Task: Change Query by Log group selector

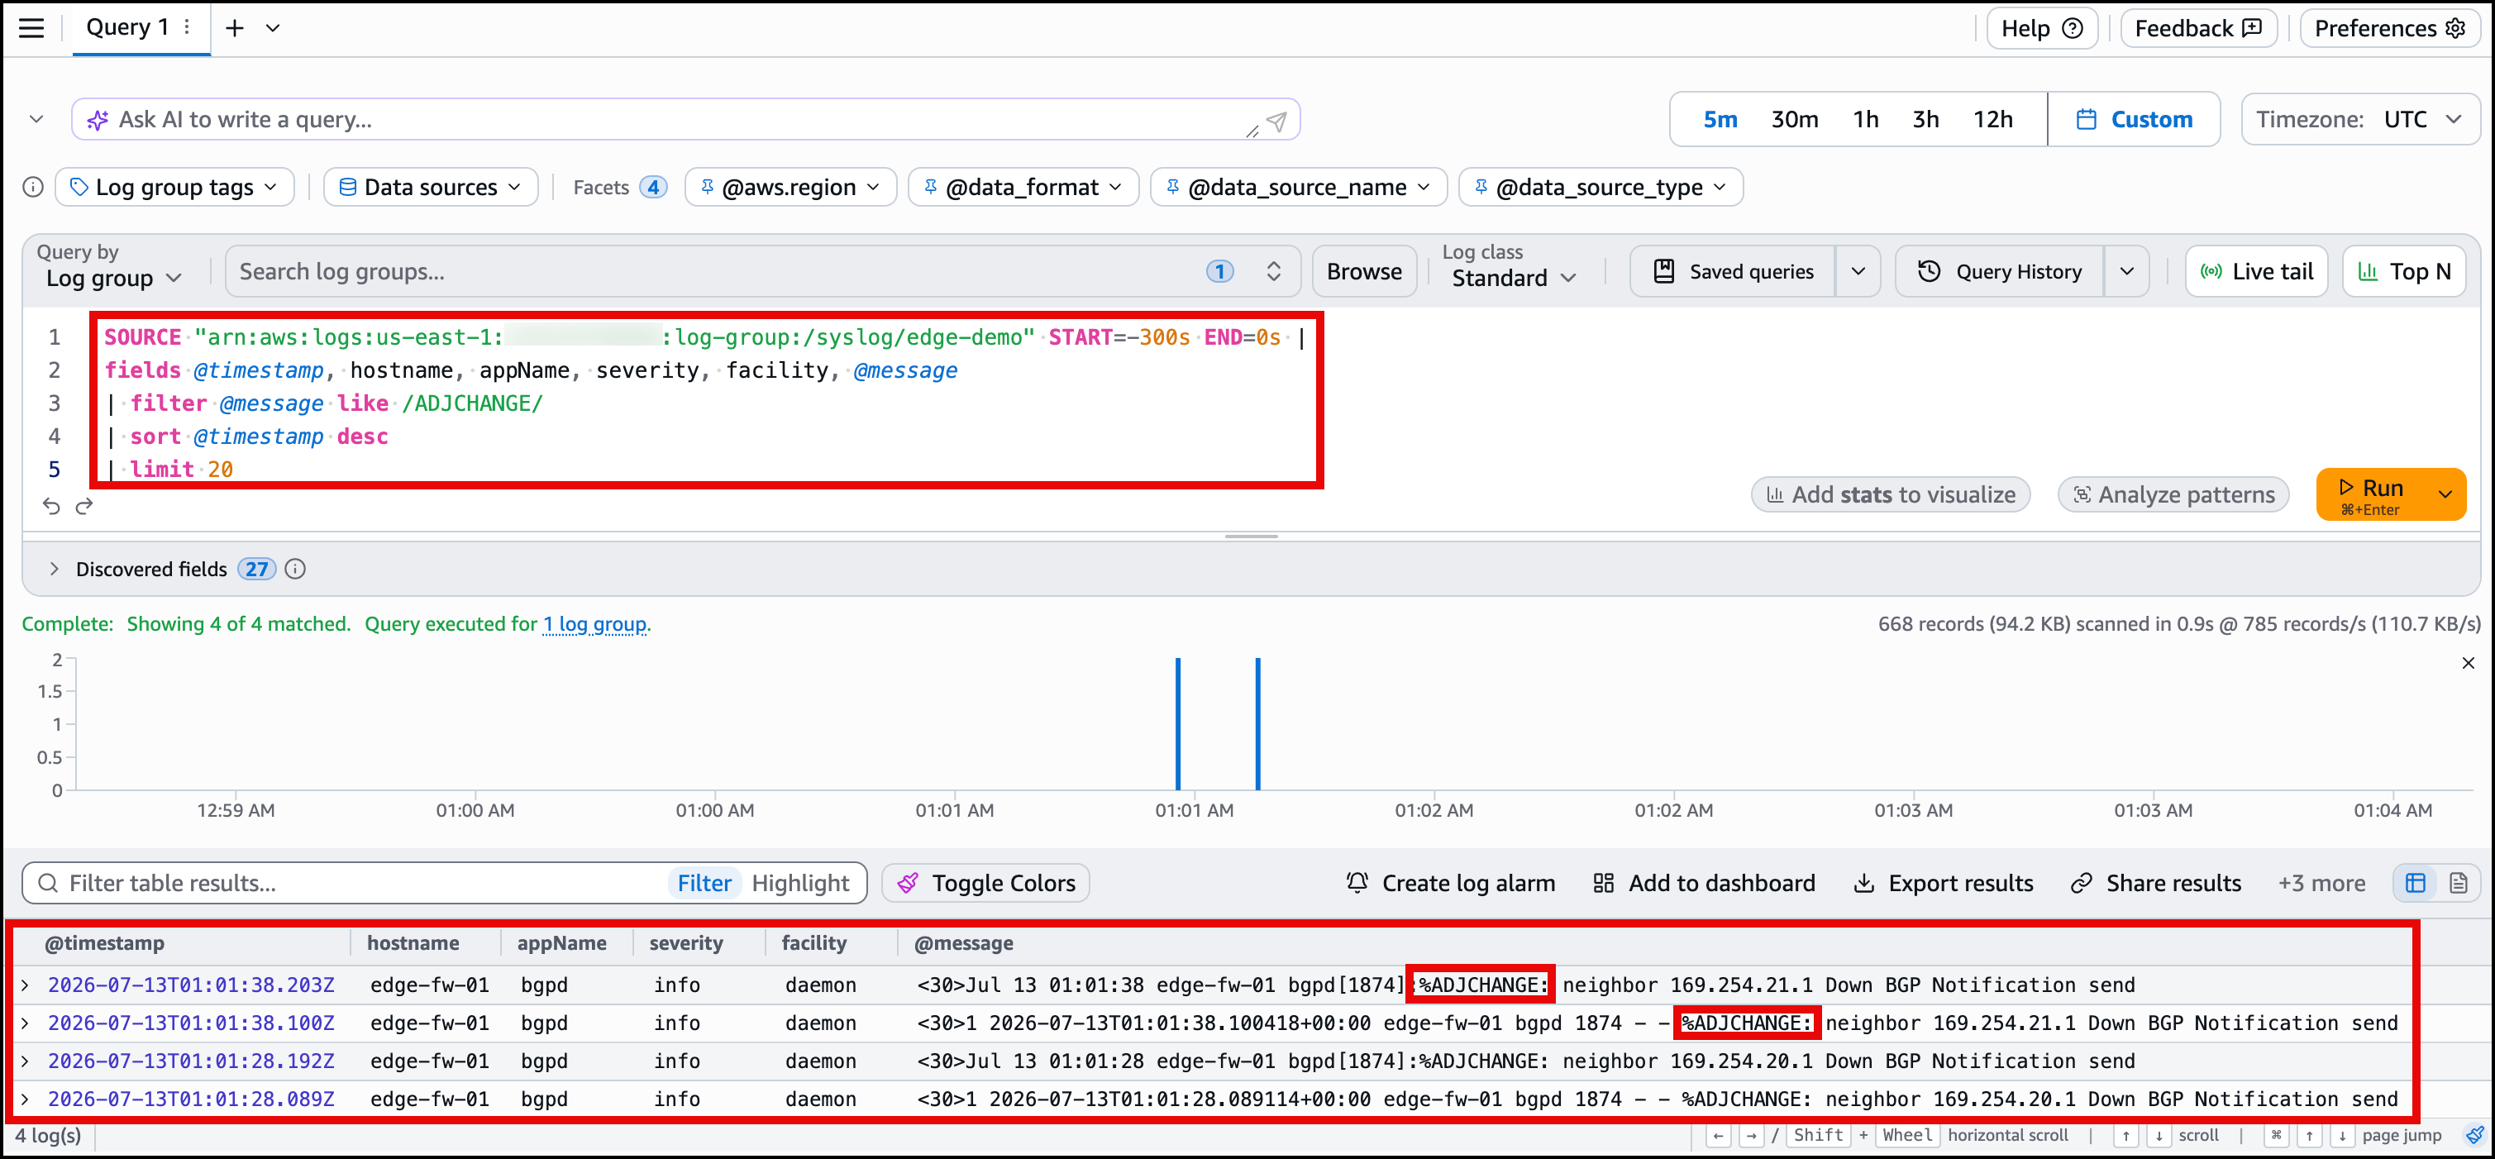Action: pyautogui.click(x=114, y=278)
